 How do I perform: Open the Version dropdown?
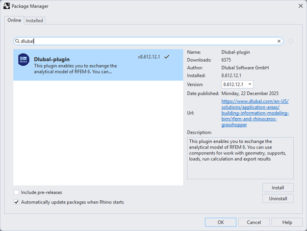238,84
